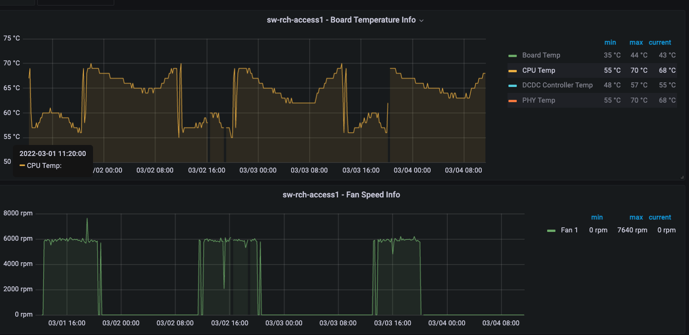Screen dimensions: 689x335
Task: Open the Fan Speed Info panel title menu
Action: click(x=341, y=195)
